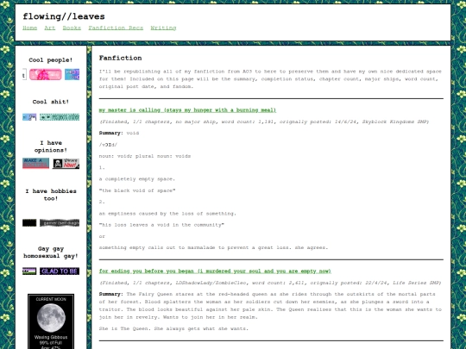Viewport: 466px width, 349px height.
Task: Click 'She is The Queen' closing line
Action: pyautogui.click(x=173, y=328)
